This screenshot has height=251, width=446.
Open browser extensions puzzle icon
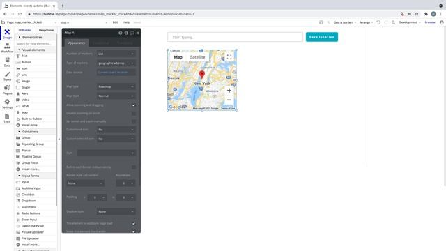(x=426, y=14)
